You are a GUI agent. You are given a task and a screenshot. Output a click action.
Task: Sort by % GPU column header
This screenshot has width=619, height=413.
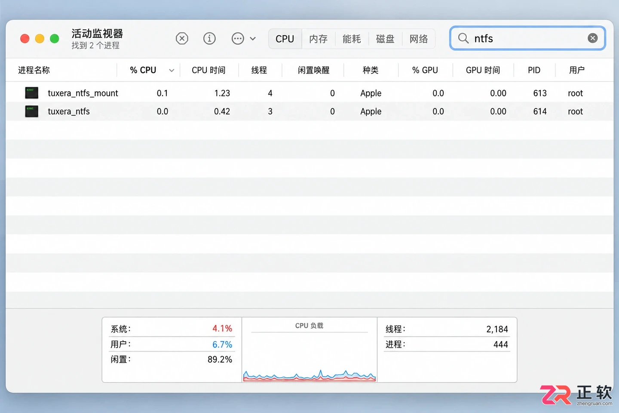[425, 70]
